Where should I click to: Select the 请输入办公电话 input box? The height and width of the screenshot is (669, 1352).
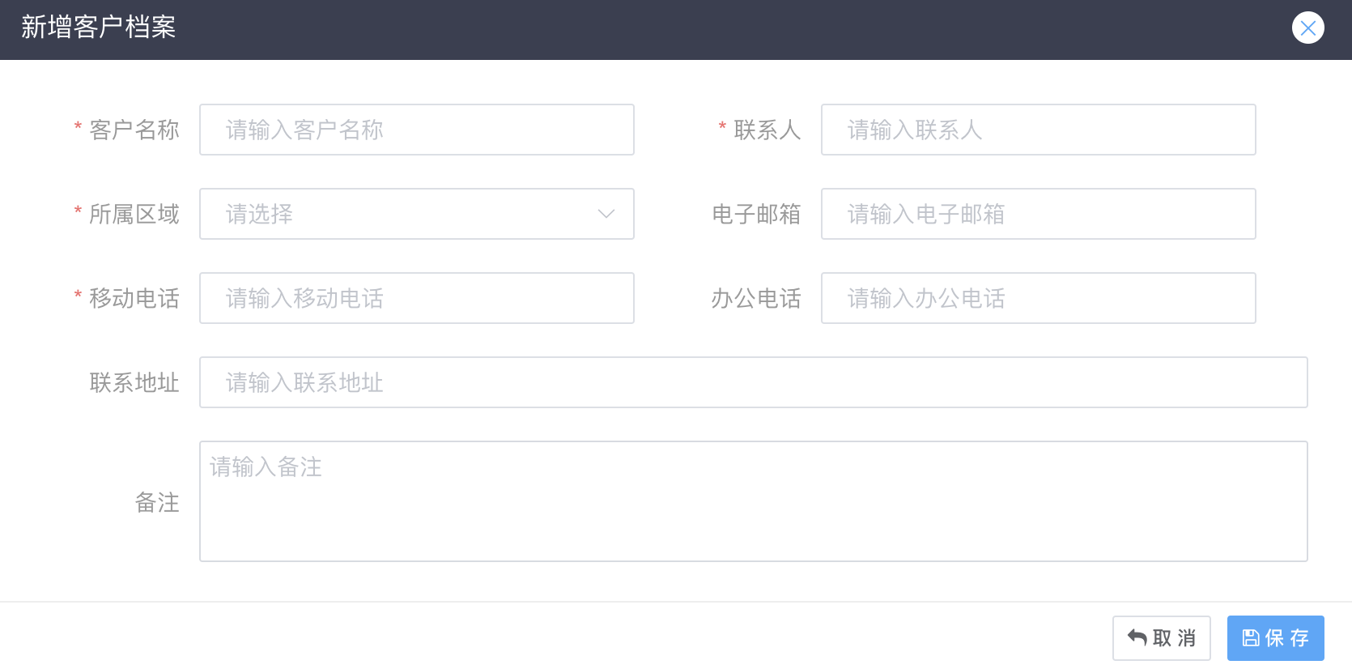coord(1038,298)
